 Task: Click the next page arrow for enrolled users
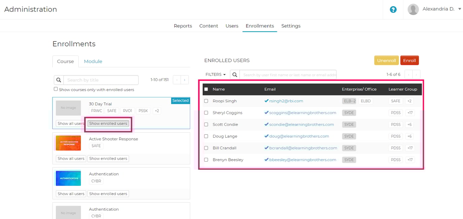click(x=417, y=74)
